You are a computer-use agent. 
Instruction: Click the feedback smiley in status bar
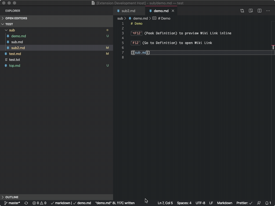click(259, 203)
